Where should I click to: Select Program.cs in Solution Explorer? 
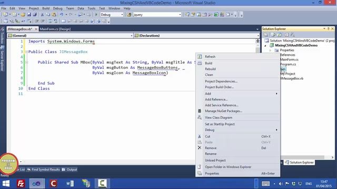[x=288, y=64]
